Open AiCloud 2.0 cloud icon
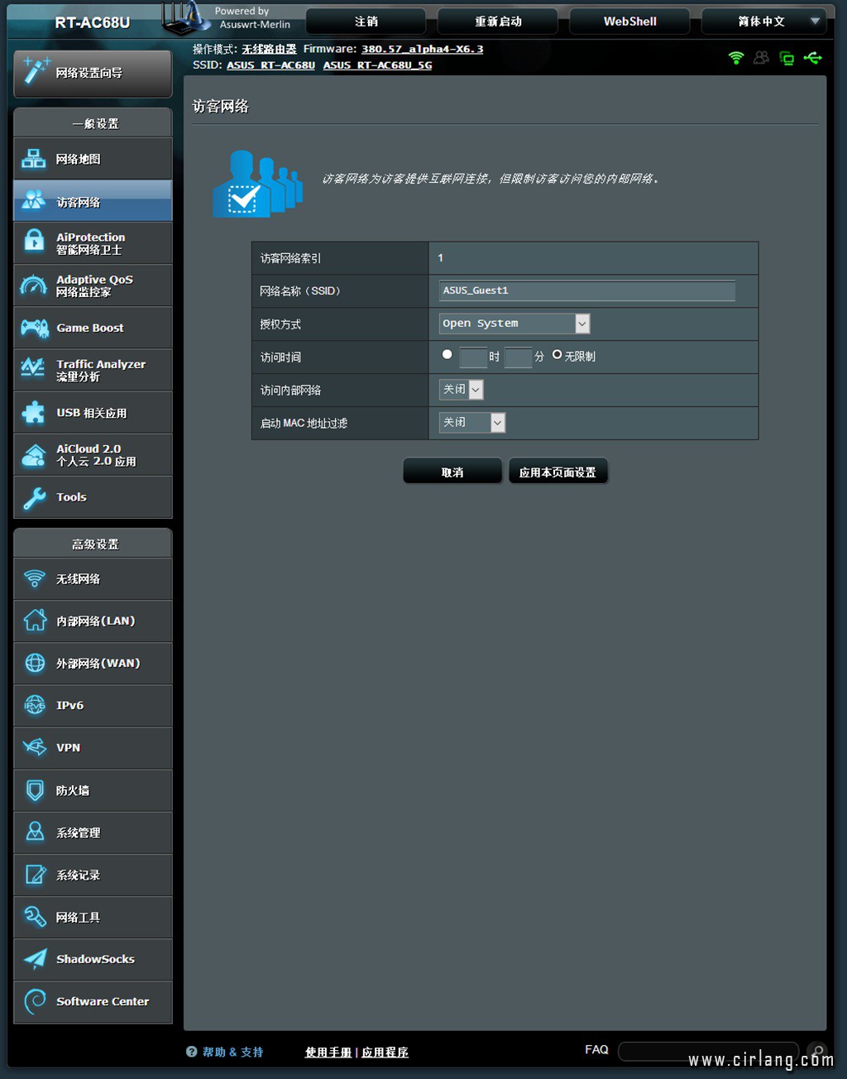This screenshot has height=1079, width=847. coord(34,455)
